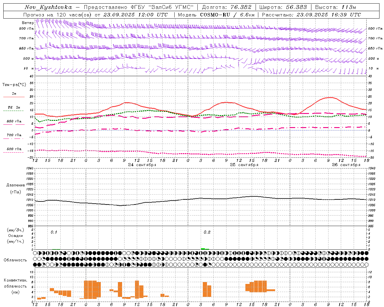Click the left 10 м wind level label
Screen dimensions: 384x307
pos(29,68)
